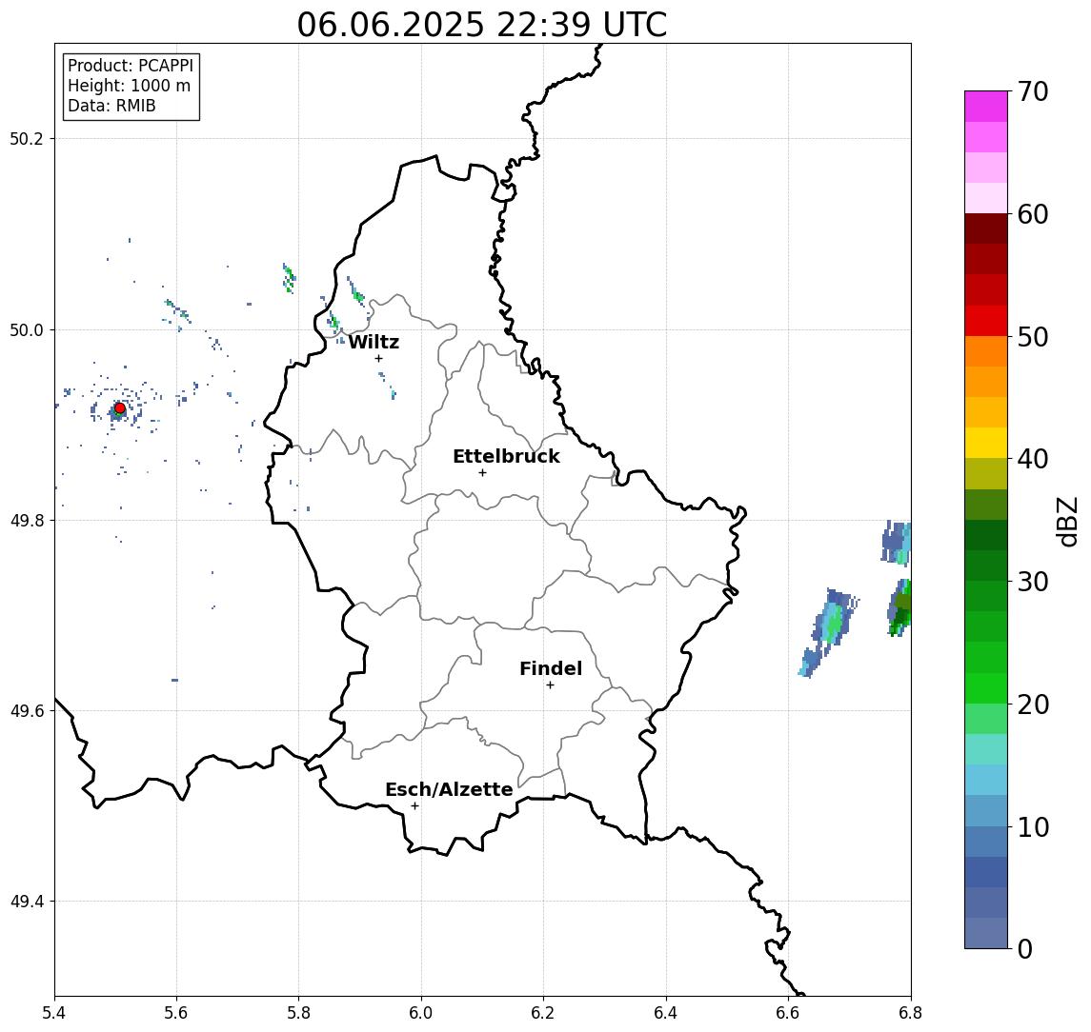Click the Ettelbruck station label
Viewport: 1091px width, 1032px height.
[x=506, y=456]
